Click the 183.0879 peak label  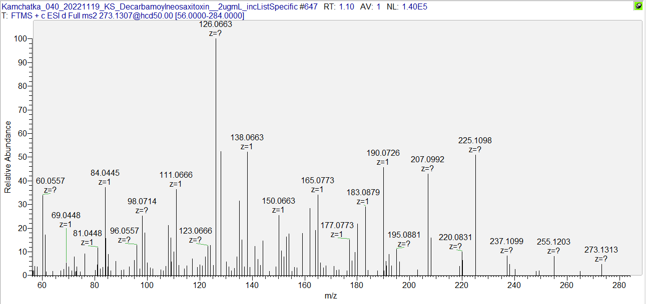363,193
